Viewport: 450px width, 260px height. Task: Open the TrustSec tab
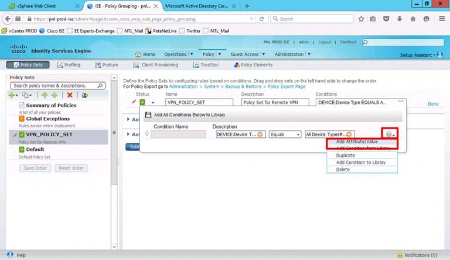[x=206, y=65]
